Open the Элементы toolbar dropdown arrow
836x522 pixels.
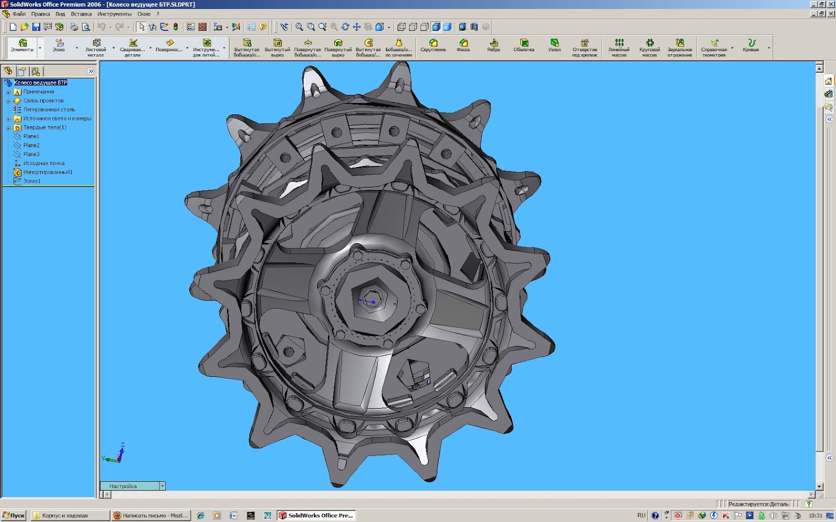40,48
